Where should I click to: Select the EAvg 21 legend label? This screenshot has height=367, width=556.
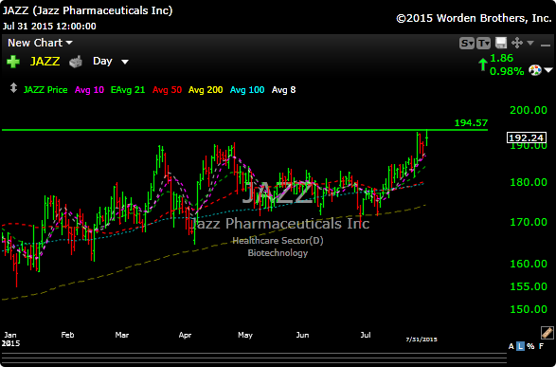coord(128,90)
